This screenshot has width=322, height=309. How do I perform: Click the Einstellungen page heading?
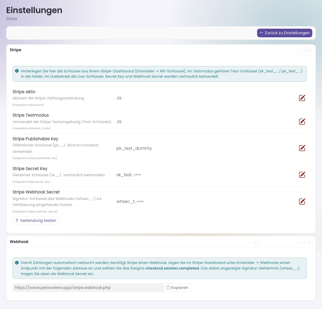click(x=34, y=10)
